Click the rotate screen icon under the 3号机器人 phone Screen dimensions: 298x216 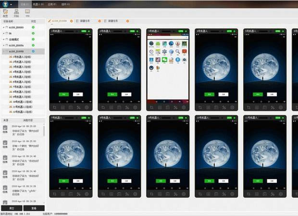[x=151, y=108]
